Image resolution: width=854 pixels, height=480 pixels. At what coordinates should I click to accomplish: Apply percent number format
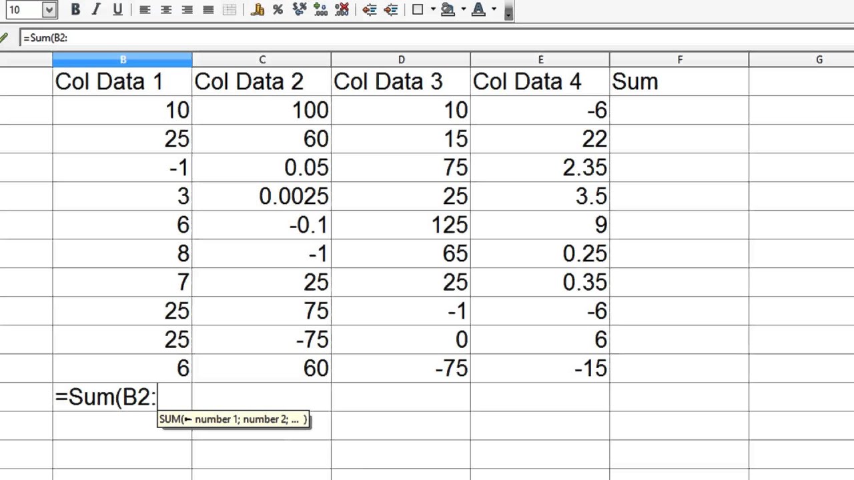pos(278,9)
